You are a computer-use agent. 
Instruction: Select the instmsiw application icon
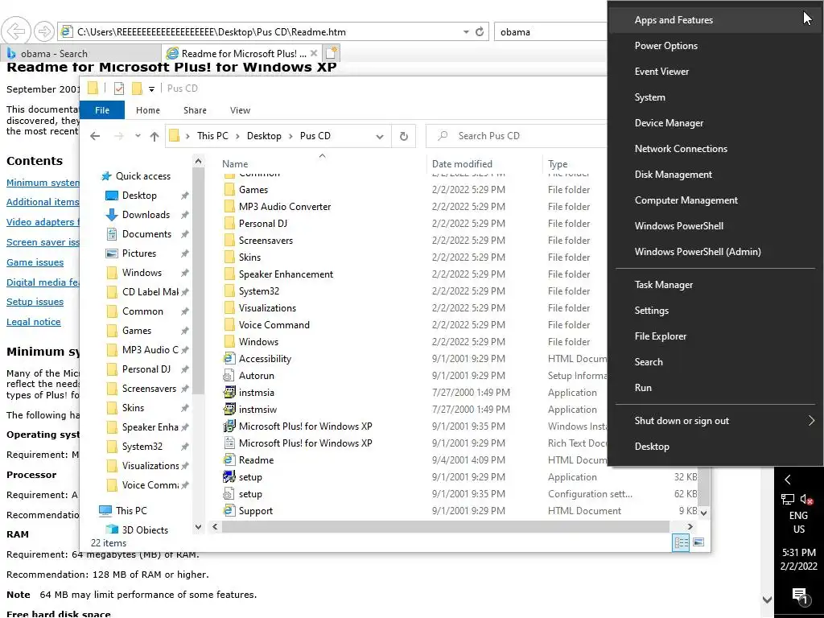click(229, 409)
